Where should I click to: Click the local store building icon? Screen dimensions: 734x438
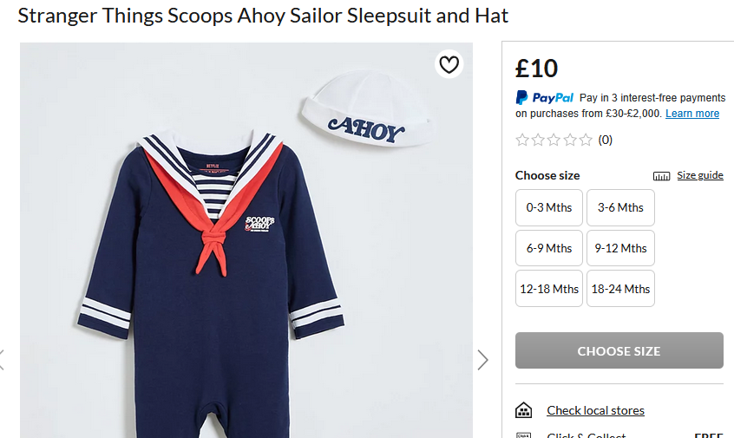(x=523, y=410)
